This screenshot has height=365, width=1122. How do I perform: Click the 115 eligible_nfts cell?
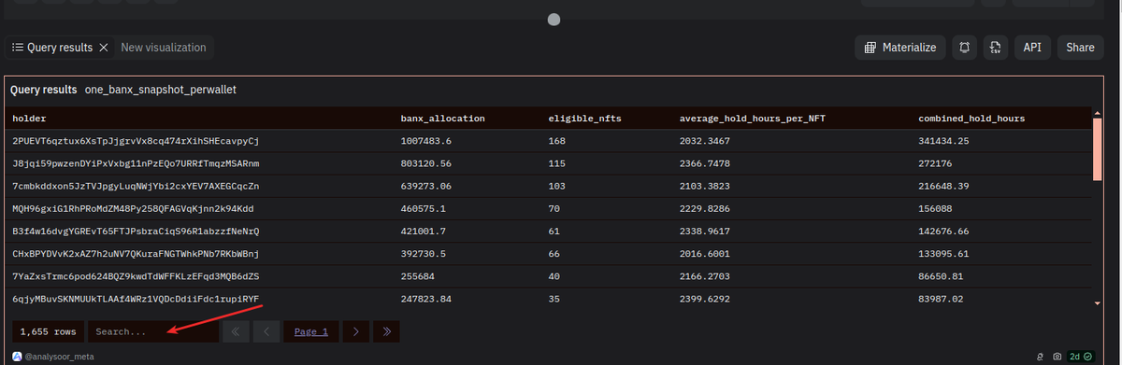click(557, 163)
